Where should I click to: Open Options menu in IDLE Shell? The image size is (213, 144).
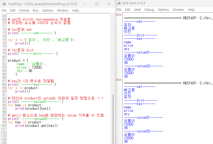coord(163,10)
